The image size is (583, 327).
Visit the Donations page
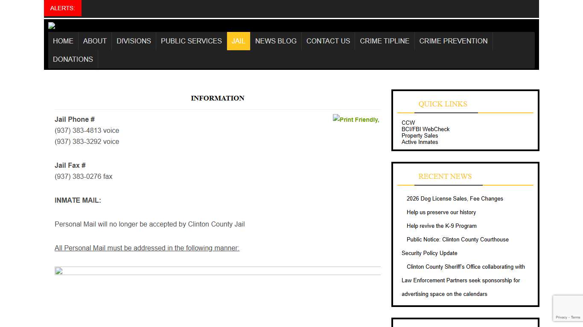[x=73, y=60]
